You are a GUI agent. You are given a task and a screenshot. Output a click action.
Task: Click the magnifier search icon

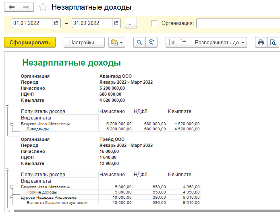(139, 42)
